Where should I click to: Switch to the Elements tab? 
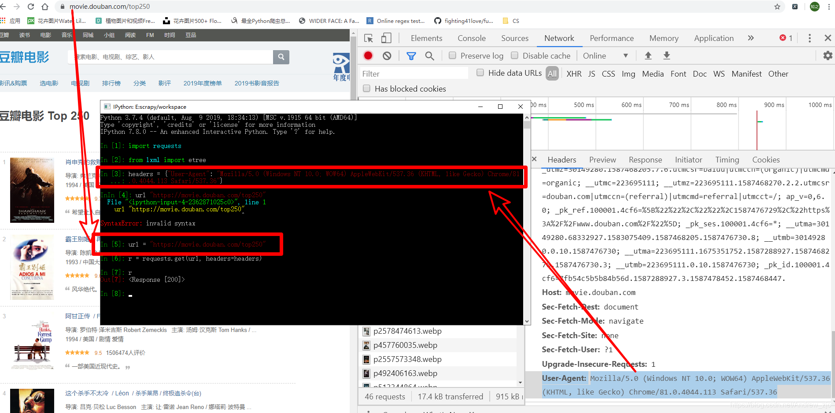(x=426, y=38)
